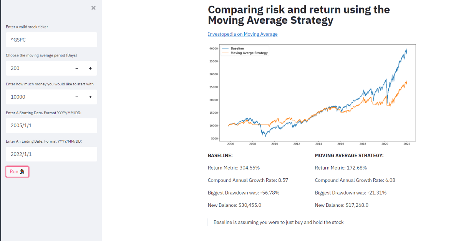The height and width of the screenshot is (241, 461).
Task: Click the Baseline legend entry in chart
Action: pos(237,48)
